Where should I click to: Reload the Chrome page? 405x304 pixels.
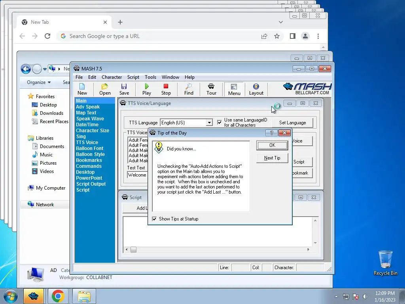pyautogui.click(x=47, y=36)
